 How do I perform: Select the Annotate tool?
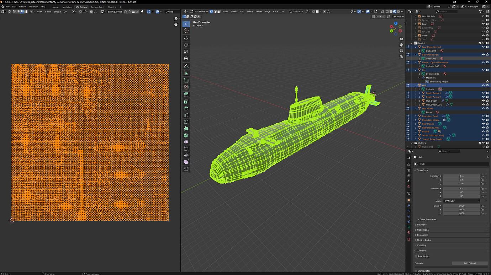(x=186, y=66)
